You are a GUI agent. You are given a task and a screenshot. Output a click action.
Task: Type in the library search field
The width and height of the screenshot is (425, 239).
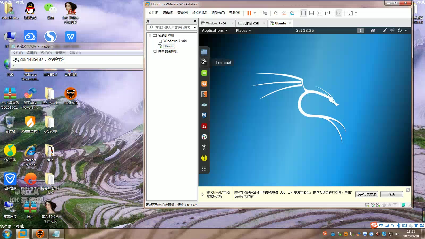click(x=171, y=27)
